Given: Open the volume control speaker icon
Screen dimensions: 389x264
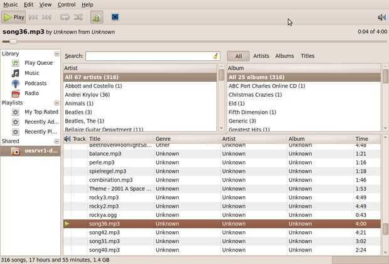Looking at the screenshot, I should [x=381, y=17].
